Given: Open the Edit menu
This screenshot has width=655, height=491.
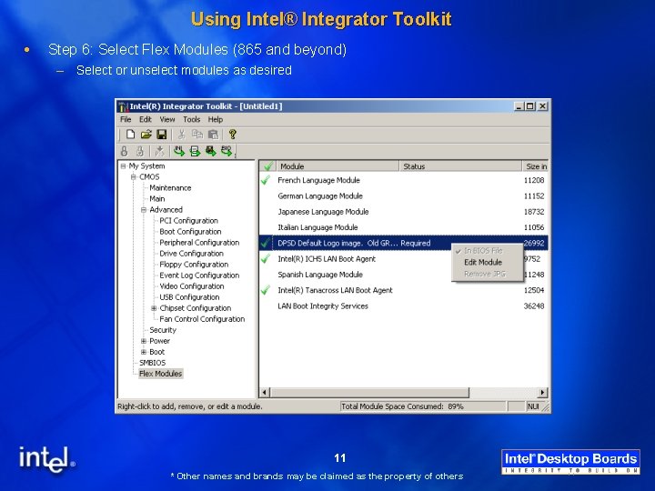Looking at the screenshot, I should pyautogui.click(x=146, y=119).
